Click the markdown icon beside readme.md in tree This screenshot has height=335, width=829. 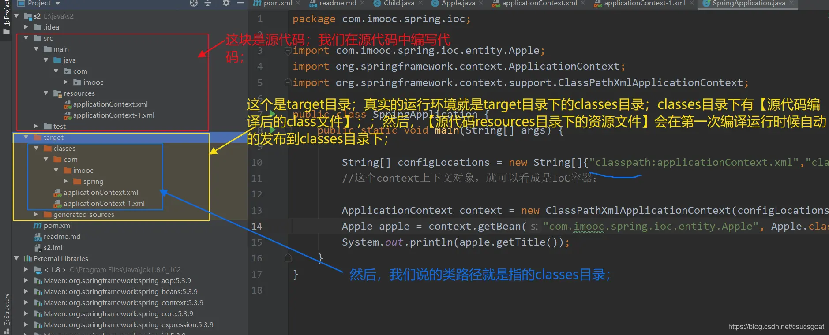[38, 237]
